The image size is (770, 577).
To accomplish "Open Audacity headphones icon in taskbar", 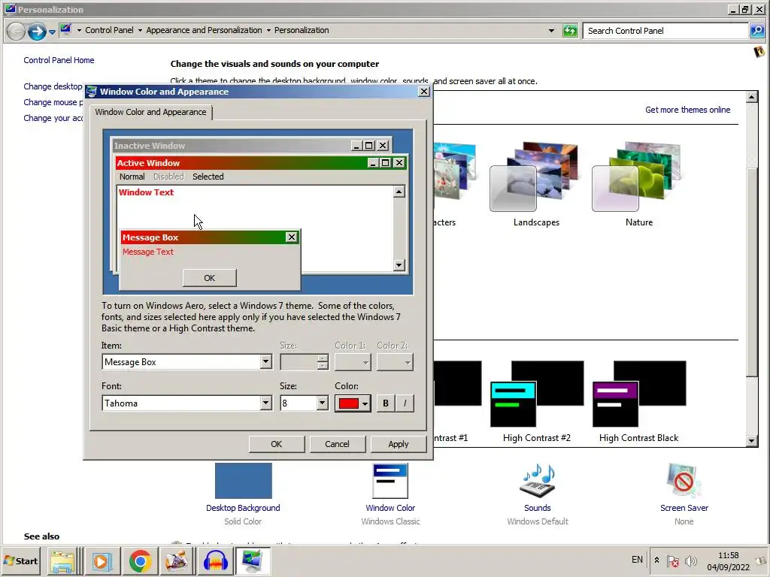I will [x=215, y=560].
